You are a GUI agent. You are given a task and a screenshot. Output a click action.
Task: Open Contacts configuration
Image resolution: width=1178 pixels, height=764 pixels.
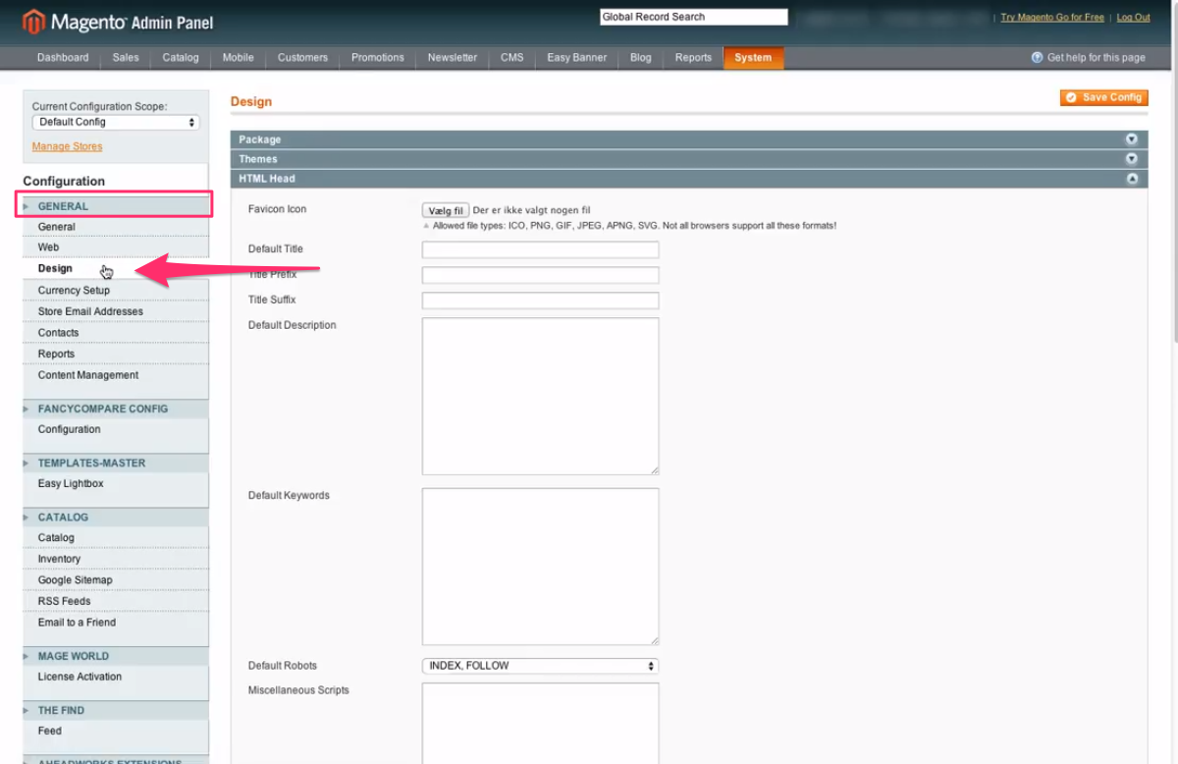[116, 333]
